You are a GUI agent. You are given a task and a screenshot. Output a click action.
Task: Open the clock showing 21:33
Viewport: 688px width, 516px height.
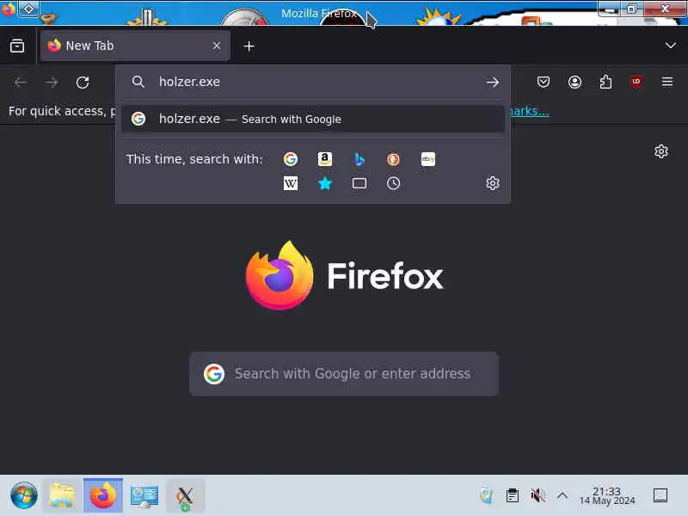click(607, 496)
